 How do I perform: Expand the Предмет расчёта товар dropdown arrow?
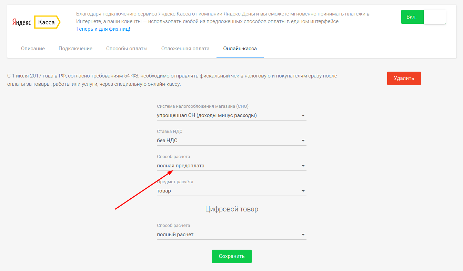303,191
